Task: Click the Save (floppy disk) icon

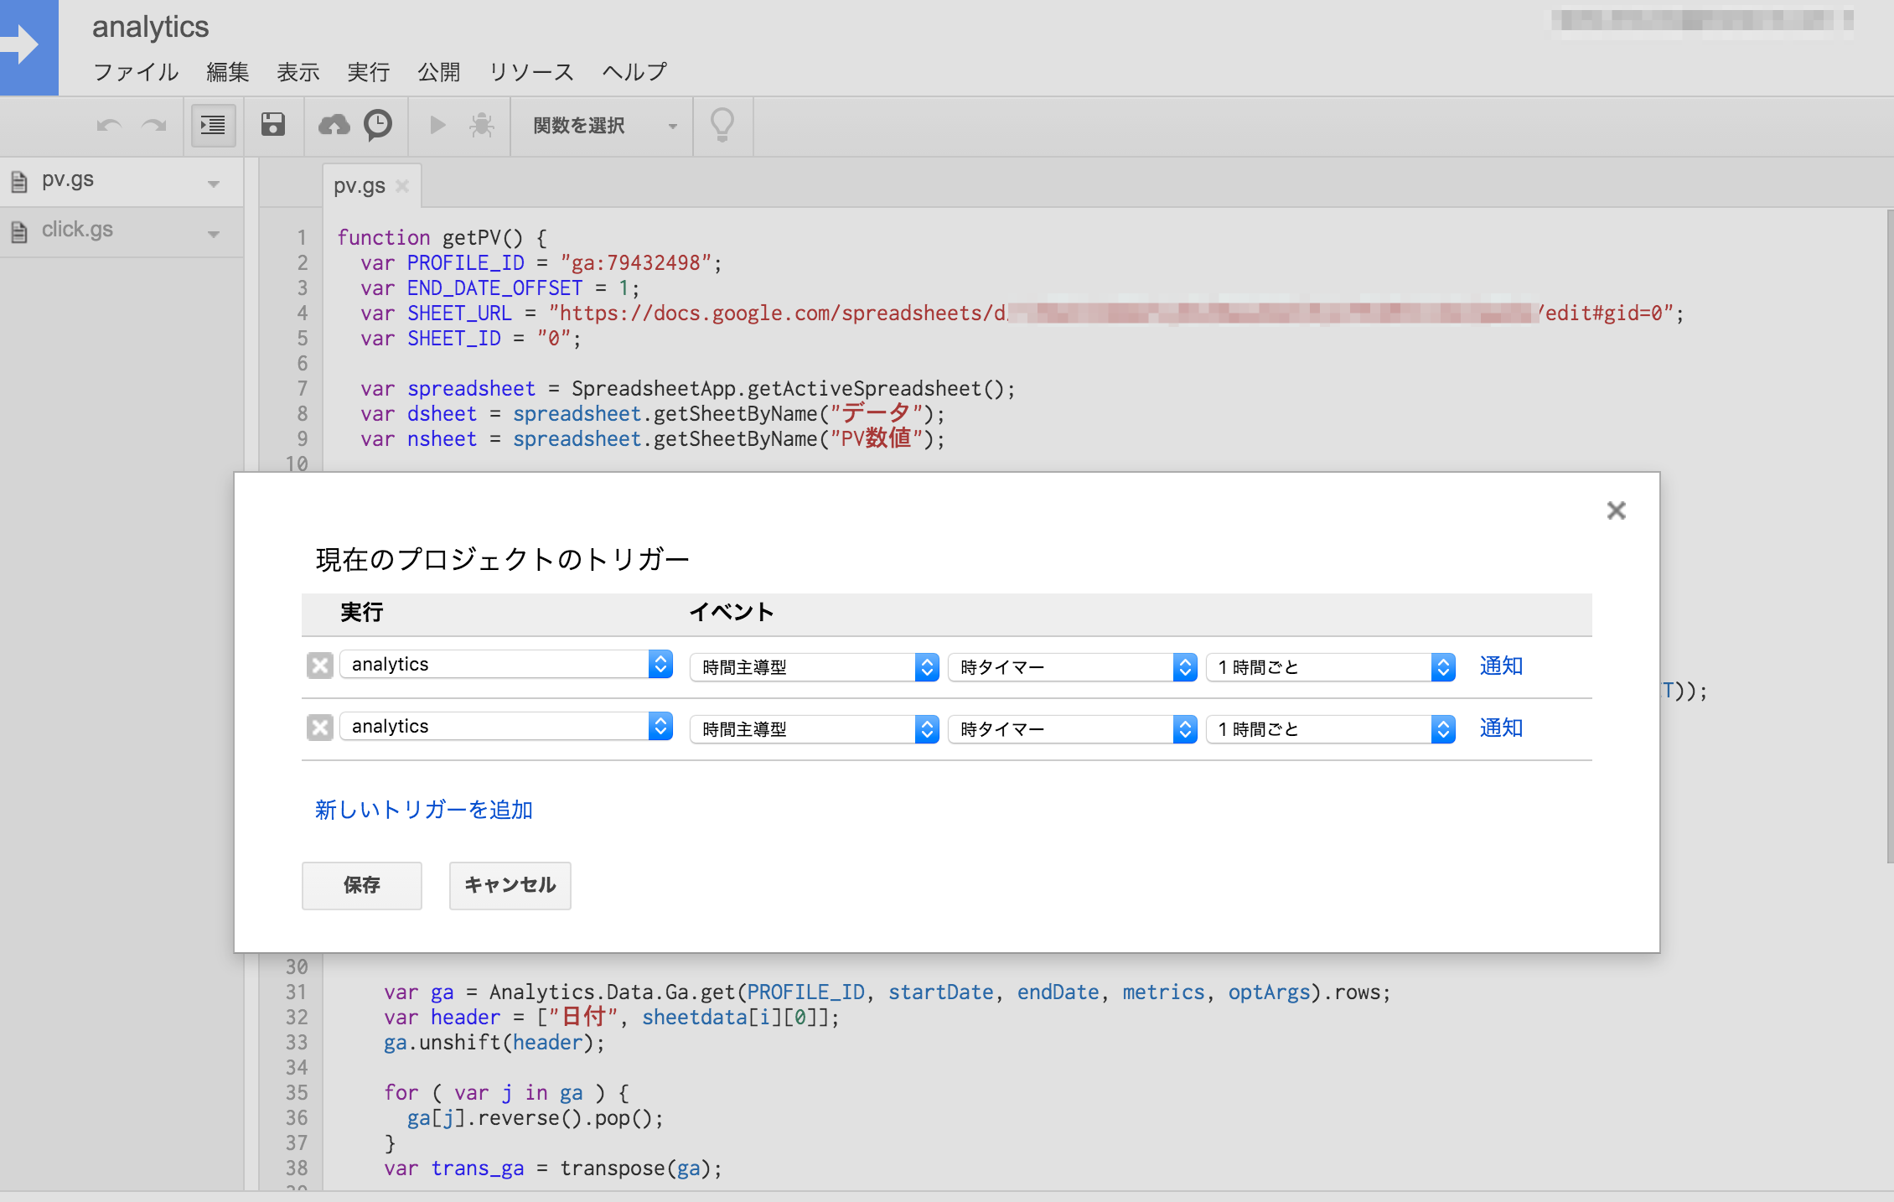Action: click(x=272, y=126)
